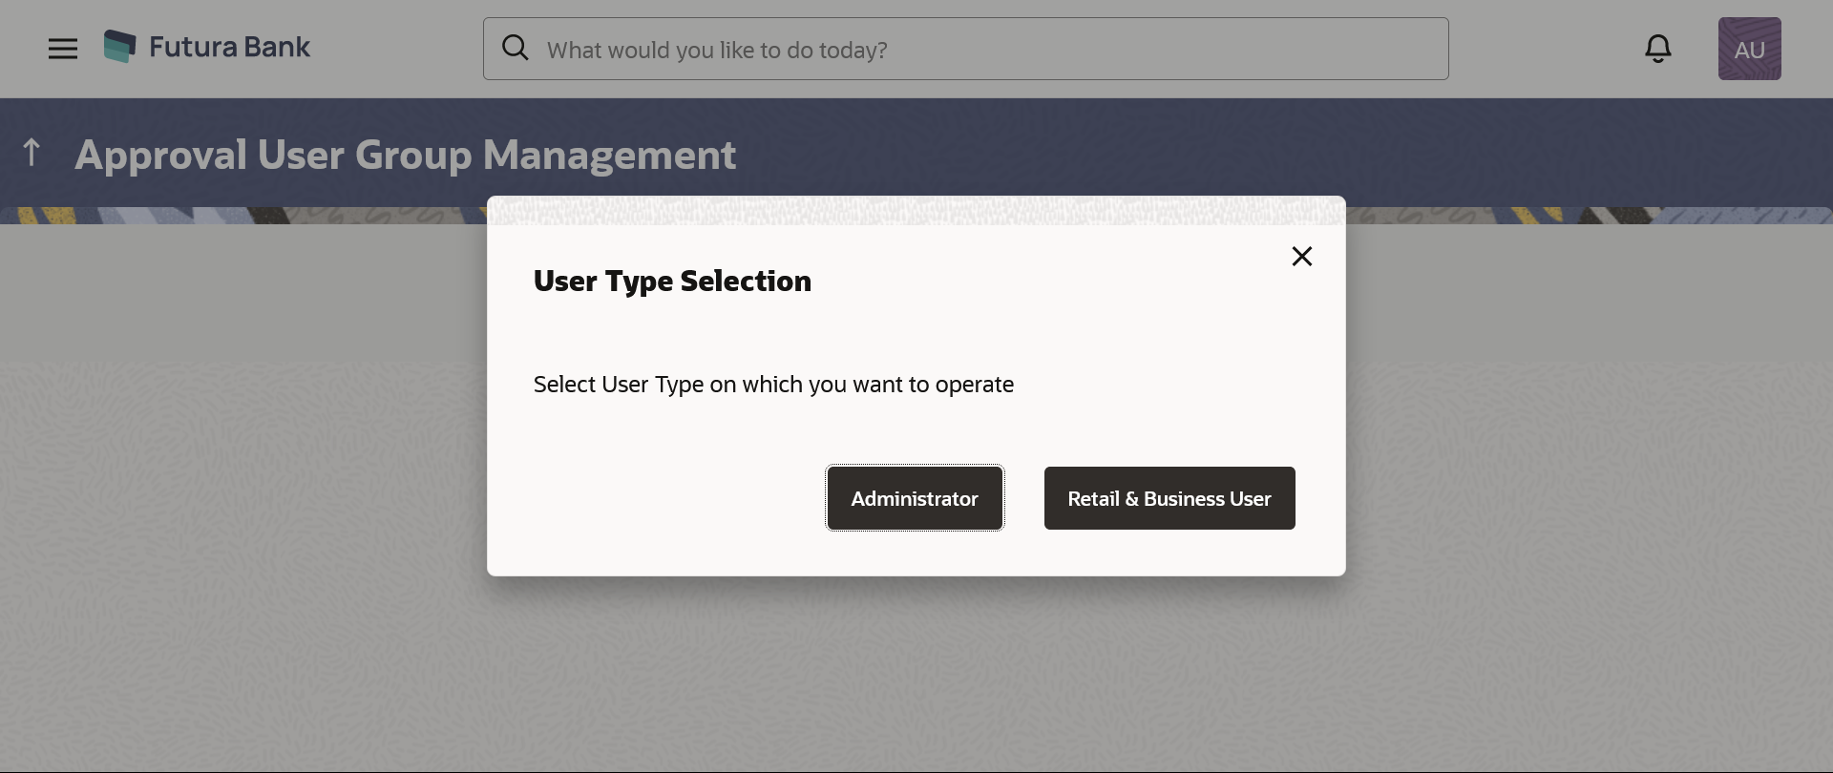1833x773 pixels.
Task: Click the User Type Selection dialog title
Action: coord(672,282)
